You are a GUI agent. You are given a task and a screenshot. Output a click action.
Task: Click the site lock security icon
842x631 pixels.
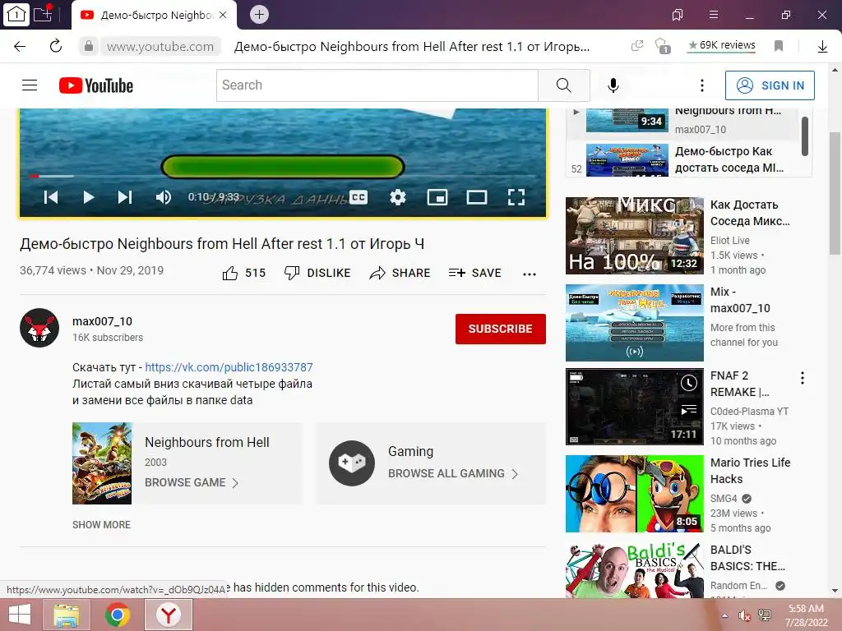(89, 46)
